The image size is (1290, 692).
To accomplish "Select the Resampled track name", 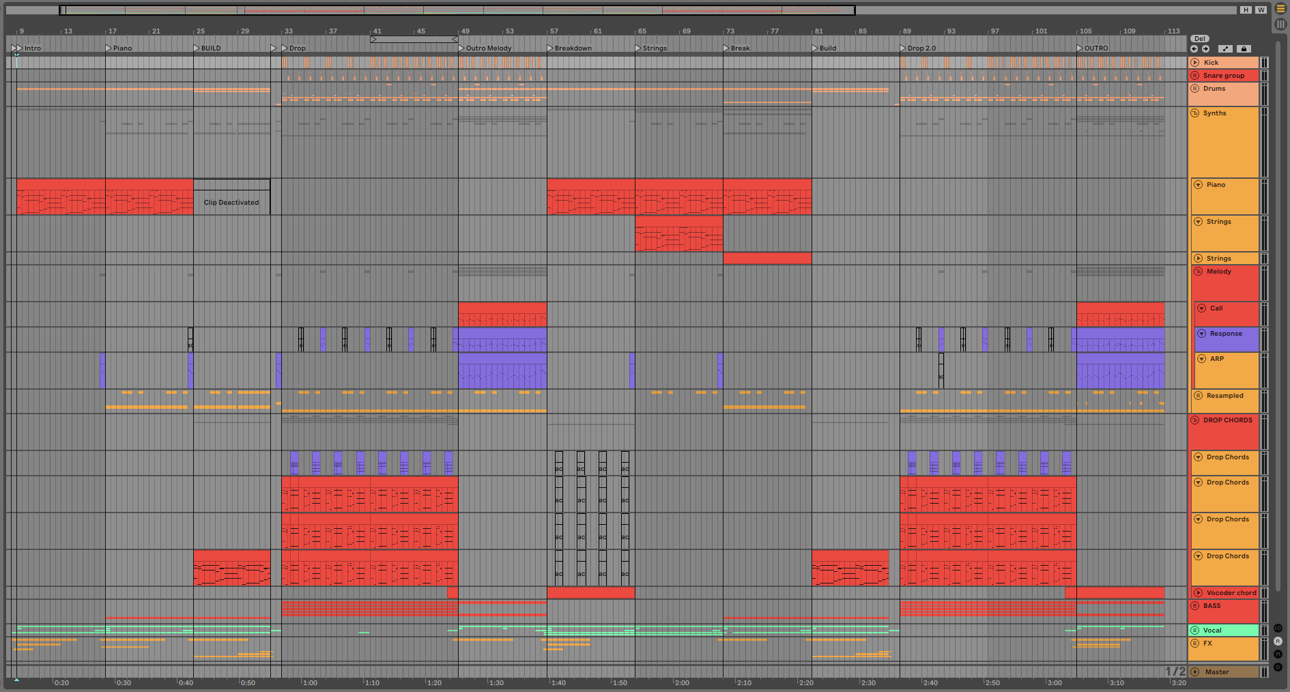I will pyautogui.click(x=1225, y=396).
